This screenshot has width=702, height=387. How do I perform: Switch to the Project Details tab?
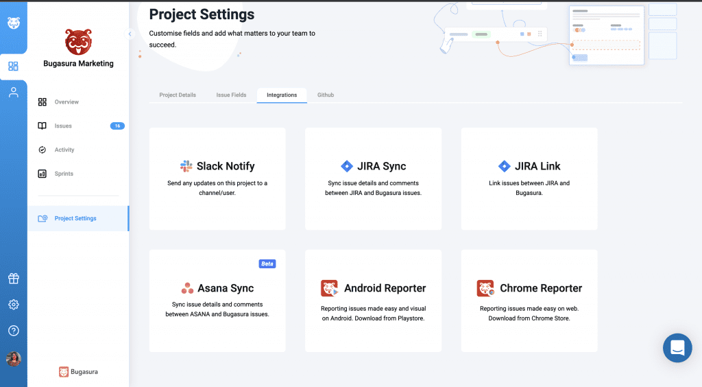click(x=178, y=95)
